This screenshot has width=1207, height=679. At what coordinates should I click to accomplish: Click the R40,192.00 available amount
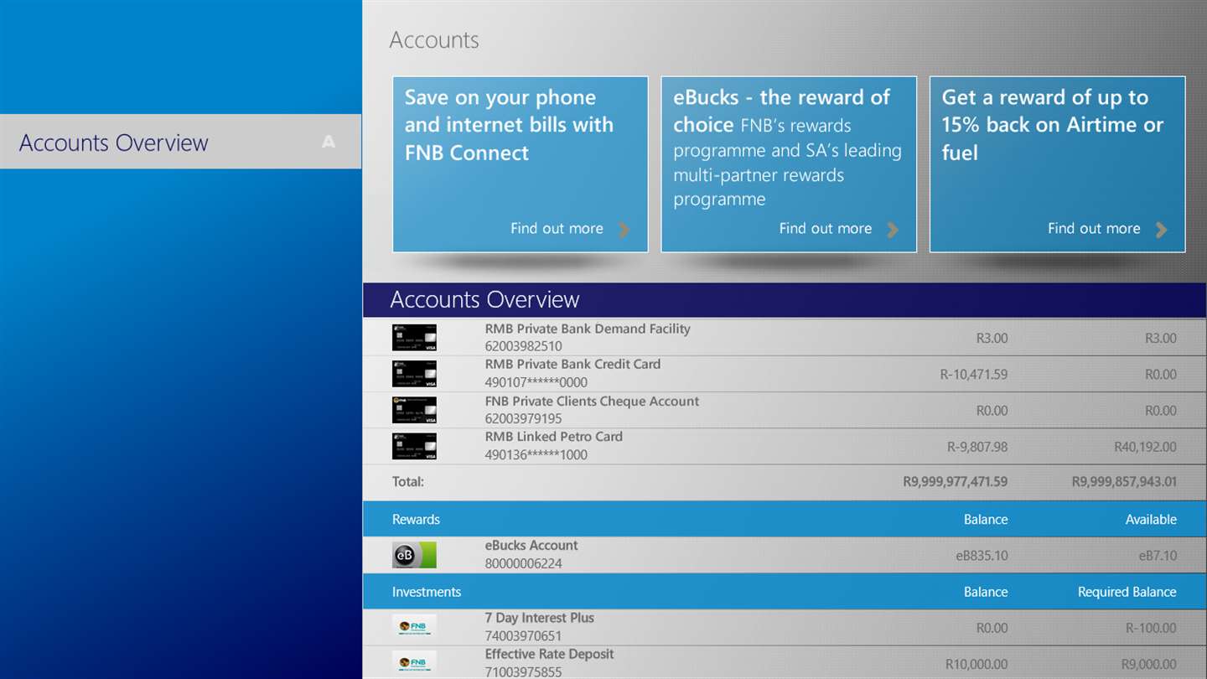click(1145, 447)
